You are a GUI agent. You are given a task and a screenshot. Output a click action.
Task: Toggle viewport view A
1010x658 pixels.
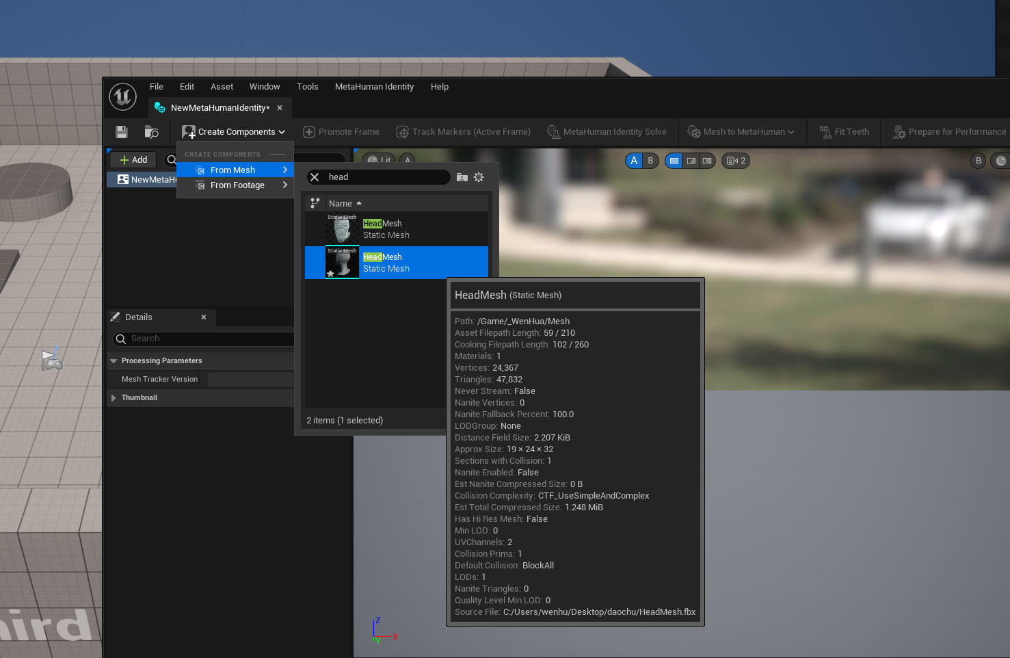[x=634, y=161]
